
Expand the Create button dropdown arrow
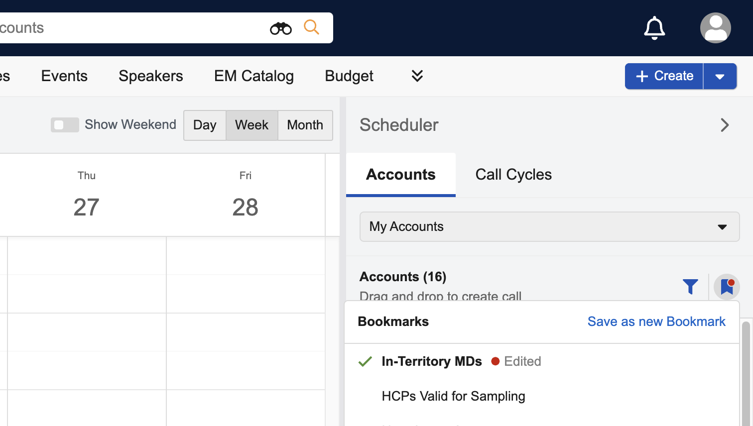[x=720, y=77]
